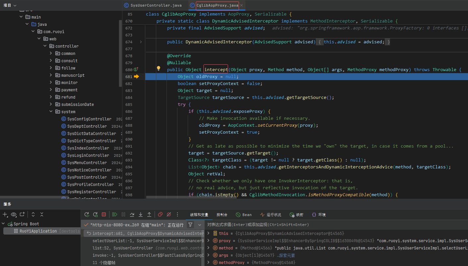Close the CglibAopProxy.java tab
Viewport: 468px width, 266px height.
coord(241,5)
